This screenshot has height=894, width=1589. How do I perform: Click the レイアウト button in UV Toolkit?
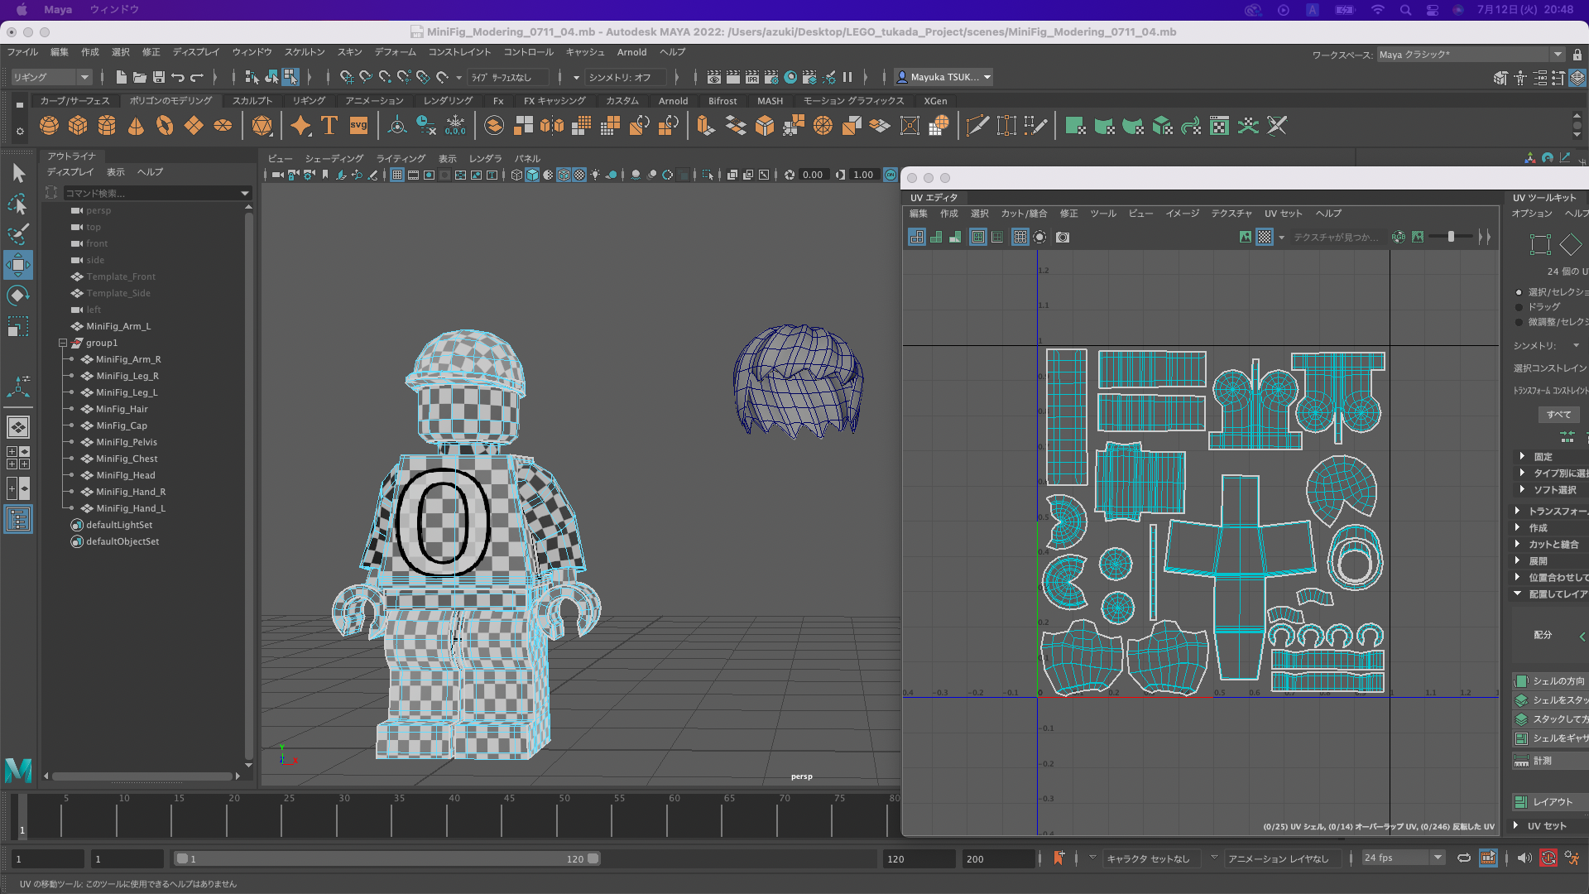1550,802
